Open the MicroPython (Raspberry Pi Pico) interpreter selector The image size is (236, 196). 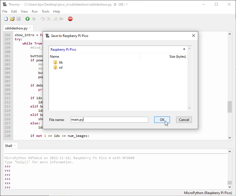[208, 193]
